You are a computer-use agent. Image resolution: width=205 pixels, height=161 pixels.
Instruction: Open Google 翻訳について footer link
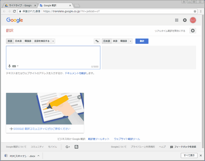point(16,147)
